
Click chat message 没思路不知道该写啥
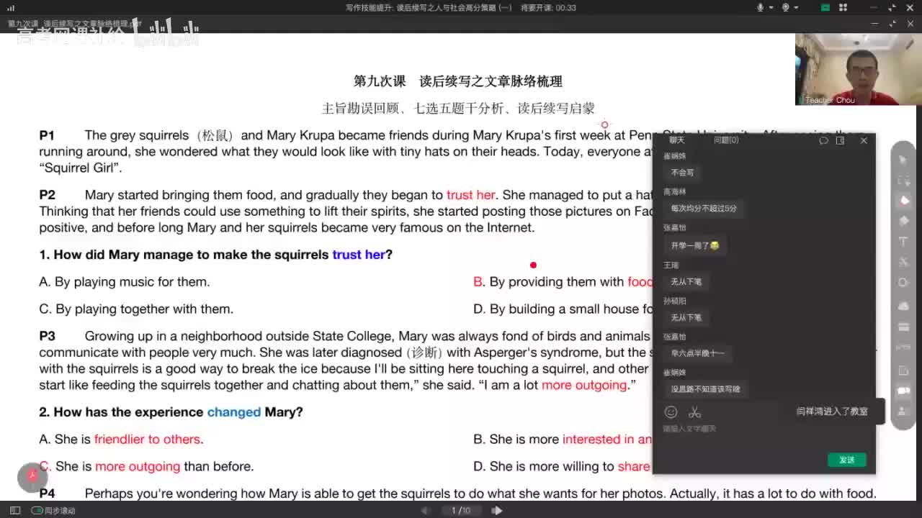pyautogui.click(x=705, y=389)
